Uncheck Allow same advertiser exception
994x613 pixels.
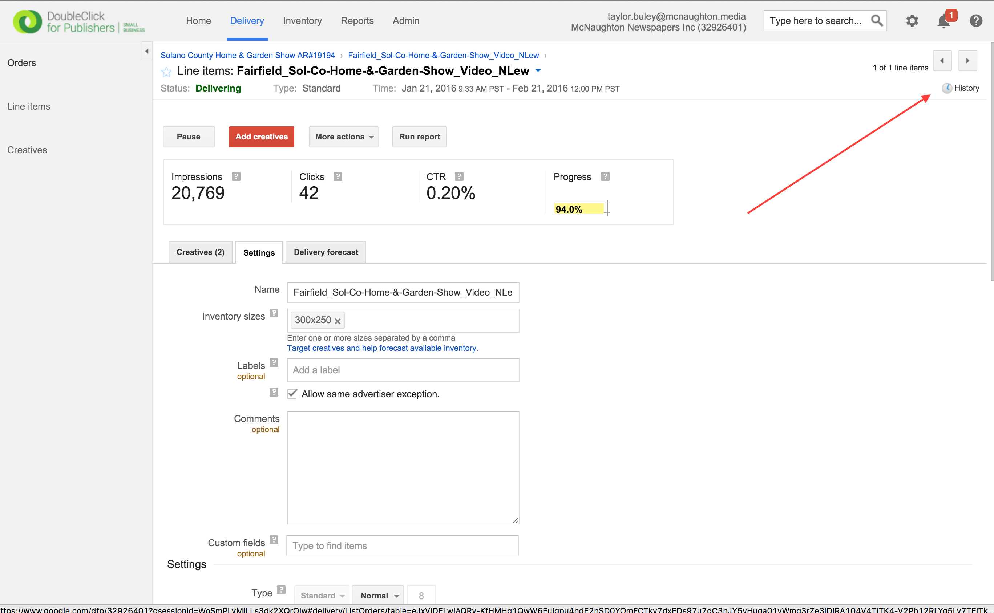[292, 394]
